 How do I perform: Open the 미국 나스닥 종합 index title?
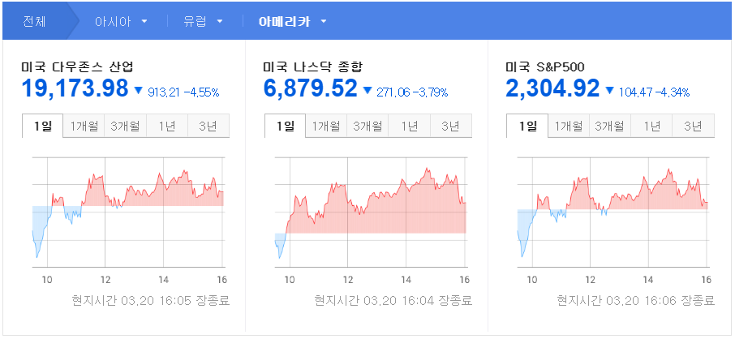tap(312, 67)
